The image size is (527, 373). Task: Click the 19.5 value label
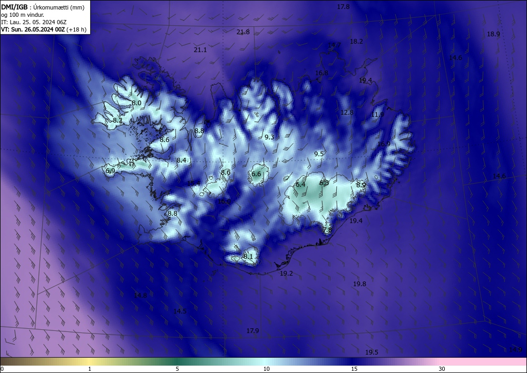coord(372,352)
